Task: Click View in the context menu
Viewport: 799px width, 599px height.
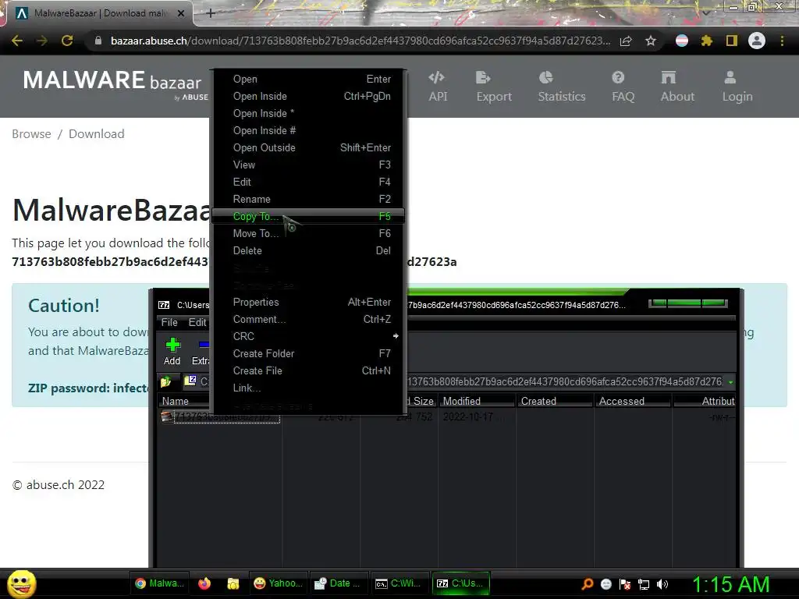Action: (307, 165)
